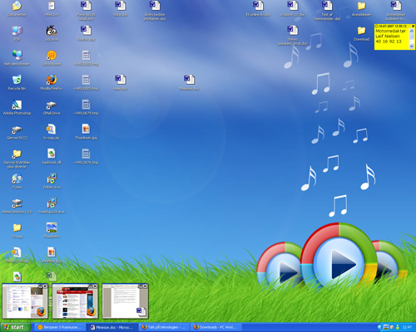
Task: Click the Windows start button
Action: pyautogui.click(x=15, y=327)
